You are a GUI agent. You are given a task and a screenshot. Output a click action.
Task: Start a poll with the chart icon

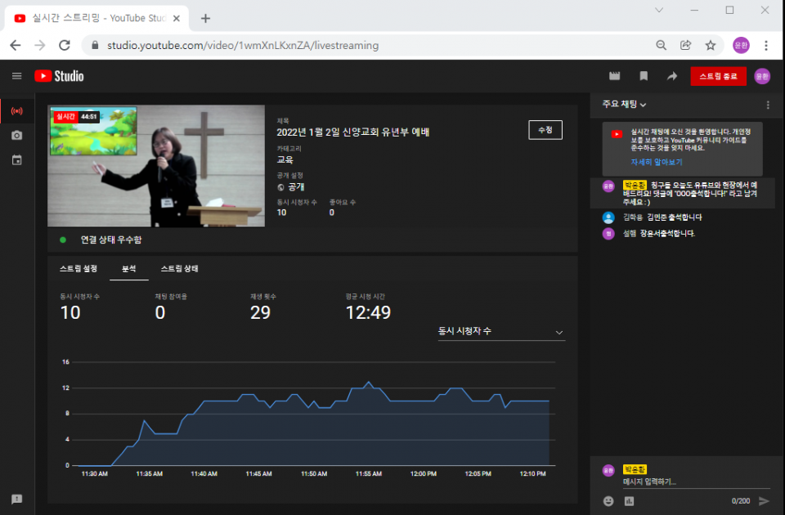pyautogui.click(x=629, y=501)
